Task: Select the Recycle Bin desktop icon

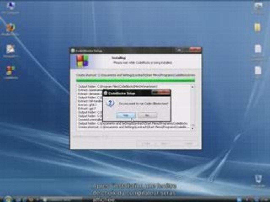Action: [258, 180]
